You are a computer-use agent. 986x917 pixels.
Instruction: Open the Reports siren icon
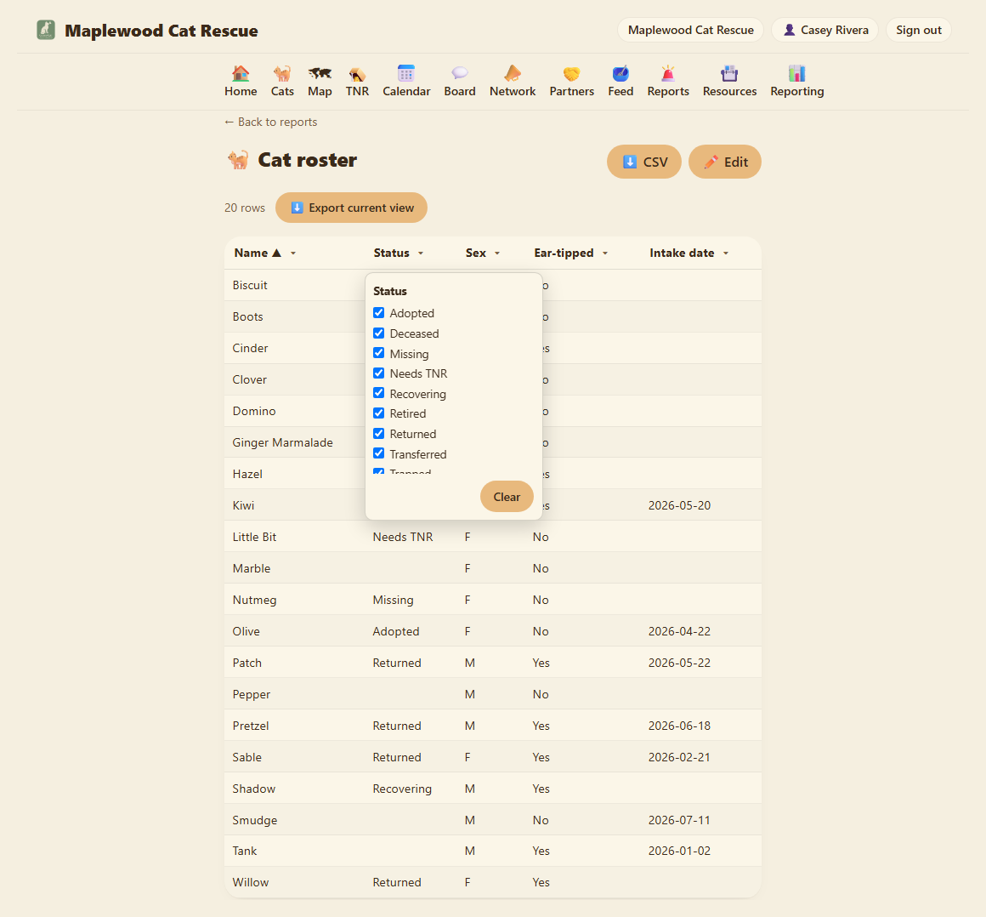pyautogui.click(x=668, y=74)
